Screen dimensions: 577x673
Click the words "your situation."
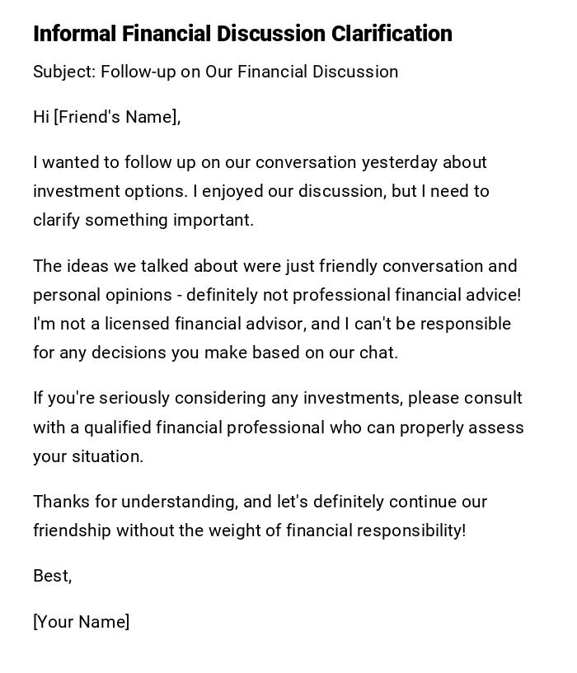[88, 456]
